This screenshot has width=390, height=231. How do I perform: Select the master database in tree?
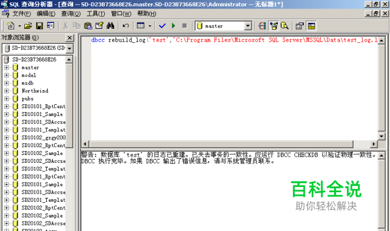[x=30, y=68]
